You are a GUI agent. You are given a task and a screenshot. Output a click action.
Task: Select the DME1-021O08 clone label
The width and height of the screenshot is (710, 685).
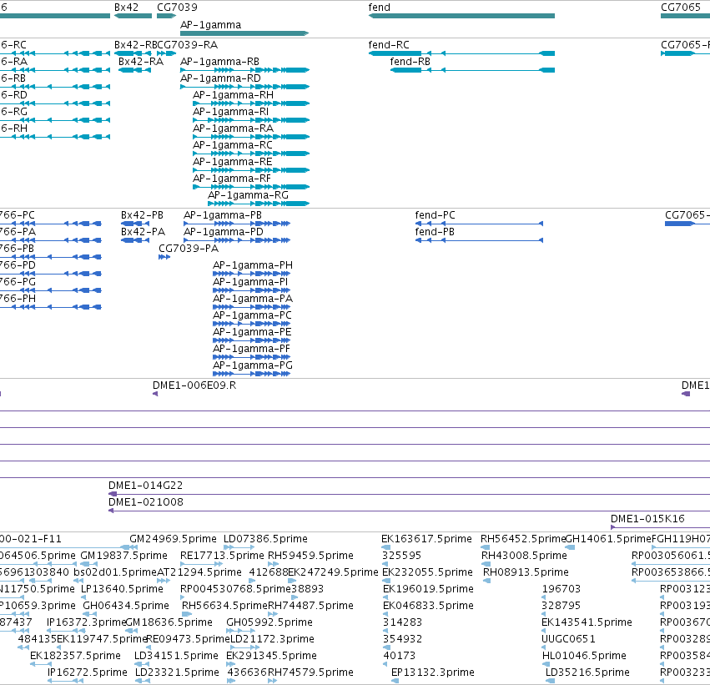point(146,502)
